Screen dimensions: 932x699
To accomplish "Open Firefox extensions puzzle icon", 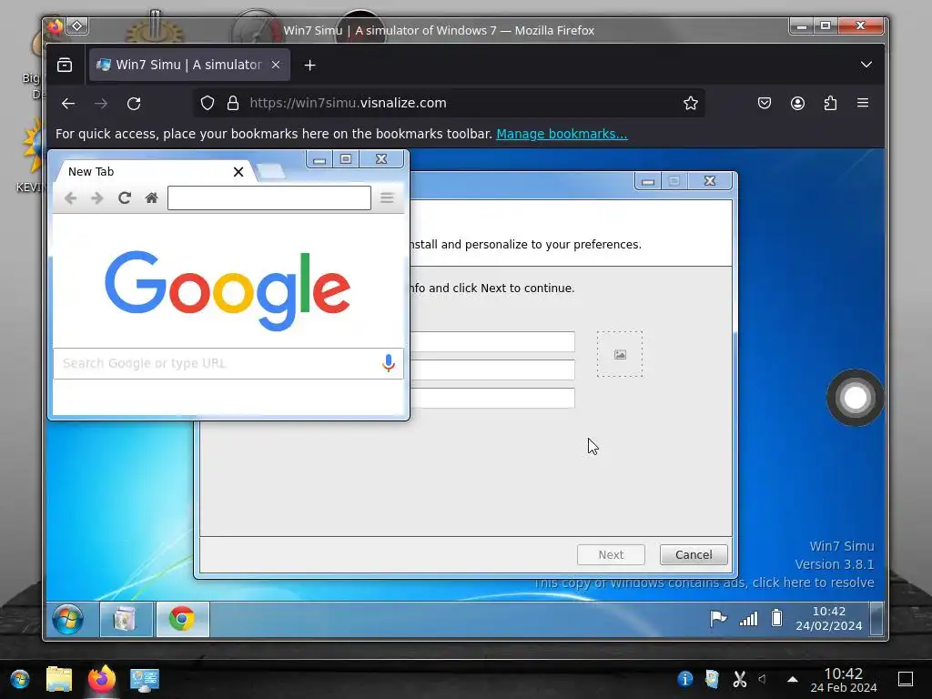I will point(830,104).
